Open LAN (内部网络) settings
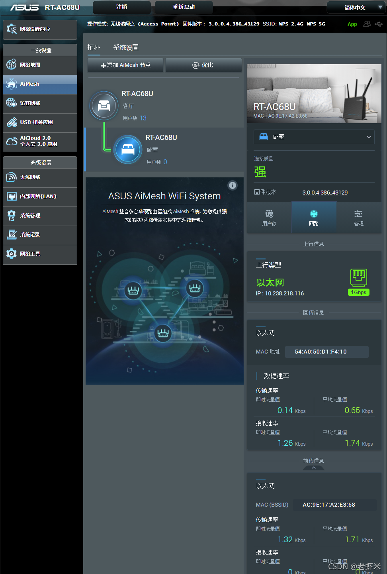Screen dimensions: 387x574 point(40,197)
